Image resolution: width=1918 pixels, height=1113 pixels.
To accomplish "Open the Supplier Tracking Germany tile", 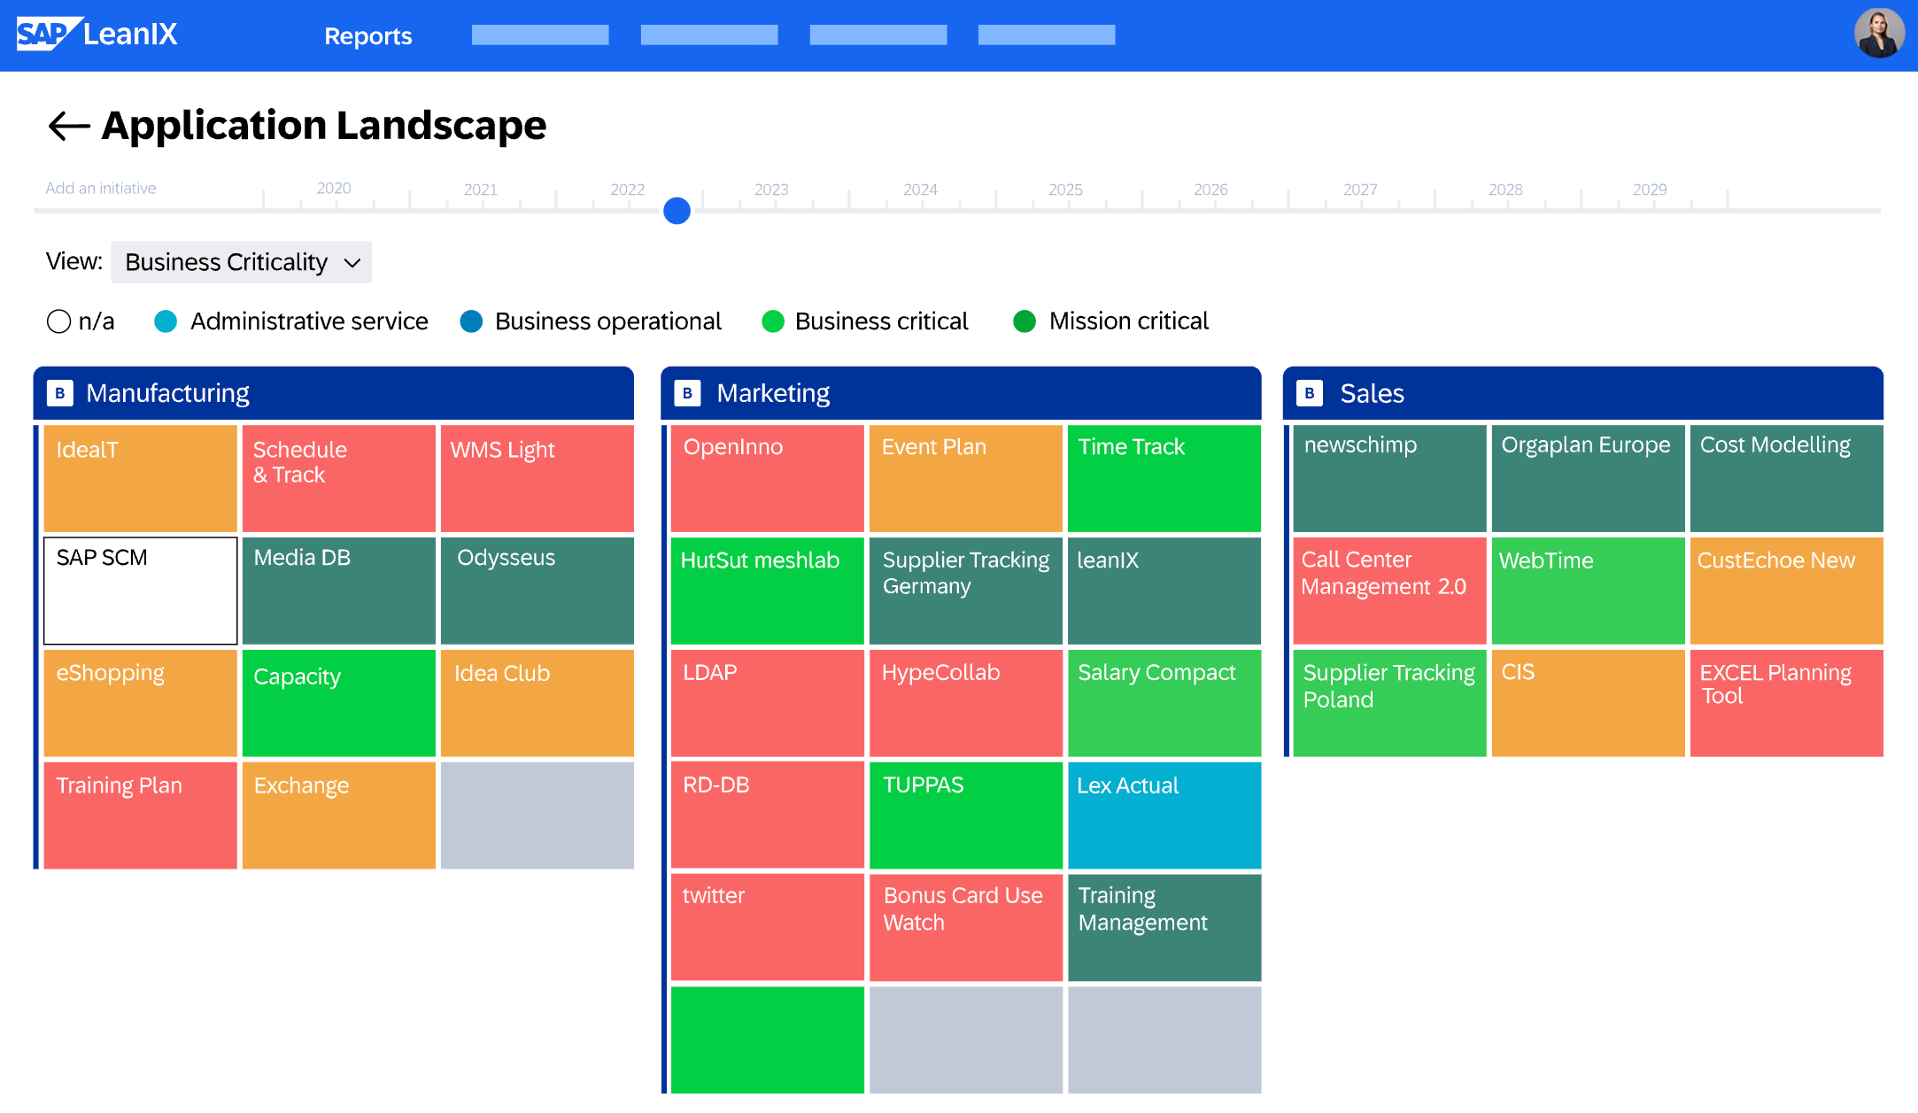I will click(965, 591).
